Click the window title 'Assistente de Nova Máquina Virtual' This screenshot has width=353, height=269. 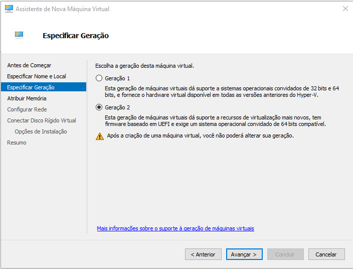pos(62,9)
